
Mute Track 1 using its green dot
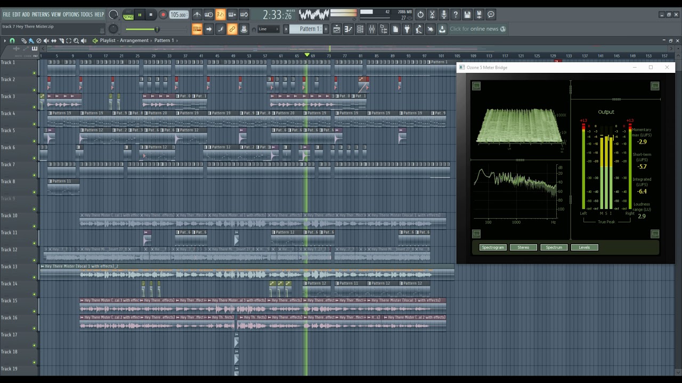click(x=35, y=73)
